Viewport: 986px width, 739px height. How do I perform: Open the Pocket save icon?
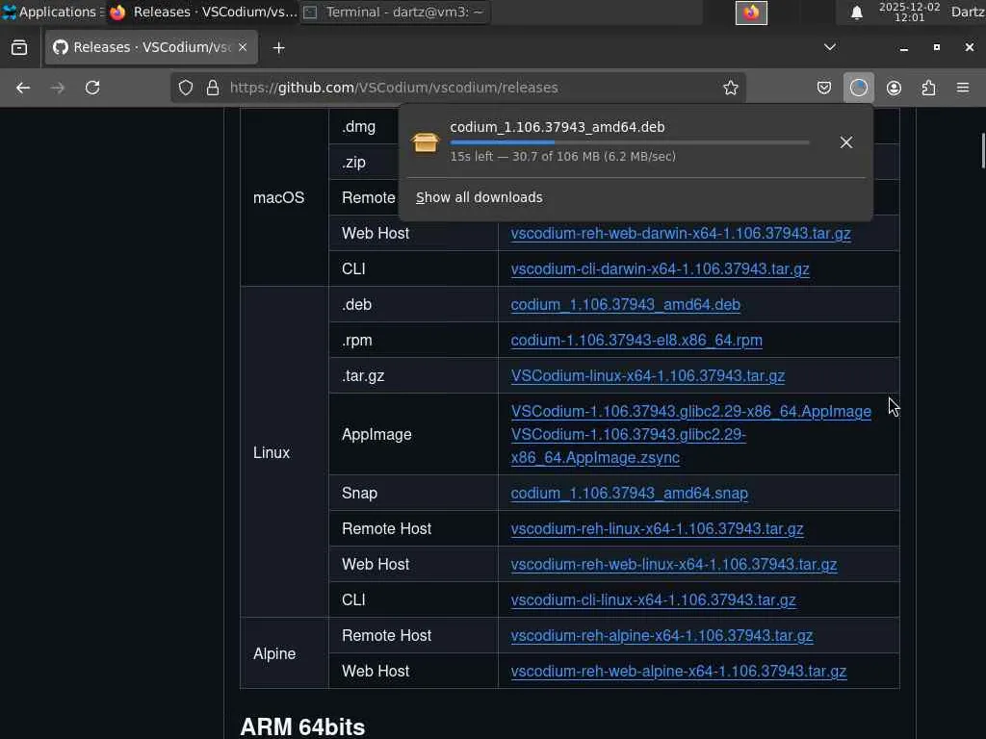[x=824, y=88]
